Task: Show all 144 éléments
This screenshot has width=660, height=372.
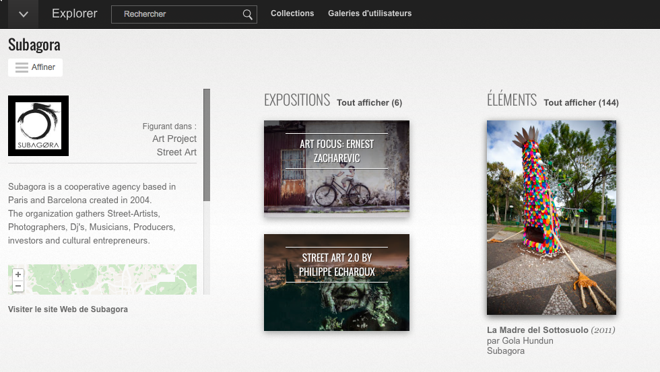Action: [x=581, y=102]
